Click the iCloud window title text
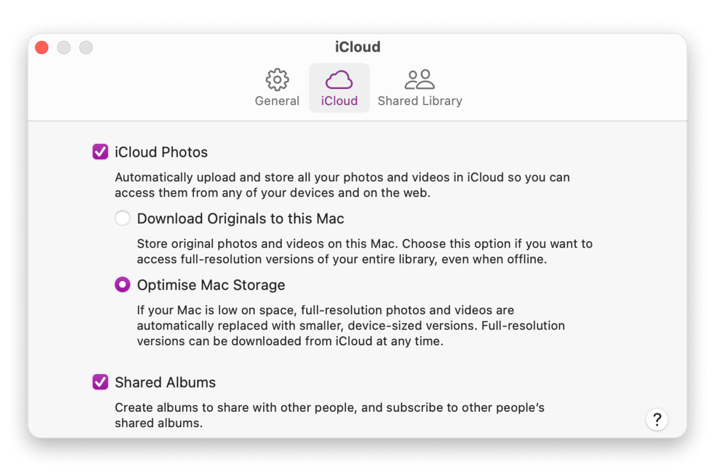The image size is (715, 475). click(357, 47)
